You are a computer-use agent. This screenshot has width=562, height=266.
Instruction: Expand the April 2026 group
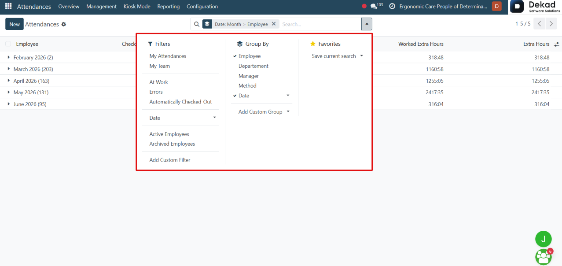(8, 81)
